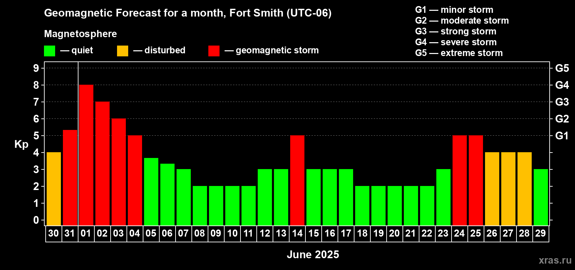Click the Kp axis title
This screenshot has width=575, height=270.
pos(21,144)
